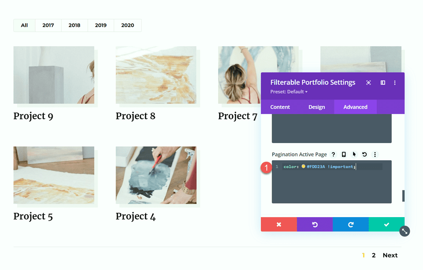Image resolution: width=423 pixels, height=270 pixels.
Task: Toggle the modal split-view layout icon
Action: pos(382,82)
